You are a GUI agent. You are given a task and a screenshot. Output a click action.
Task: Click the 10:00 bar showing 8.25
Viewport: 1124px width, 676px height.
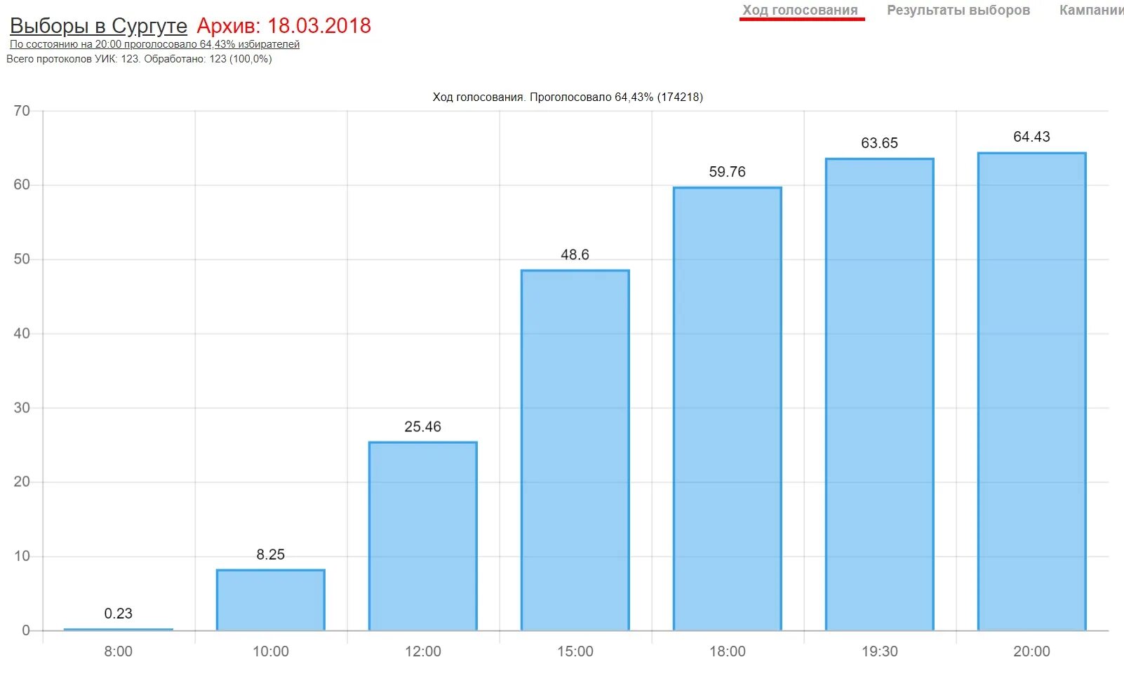[x=270, y=600]
